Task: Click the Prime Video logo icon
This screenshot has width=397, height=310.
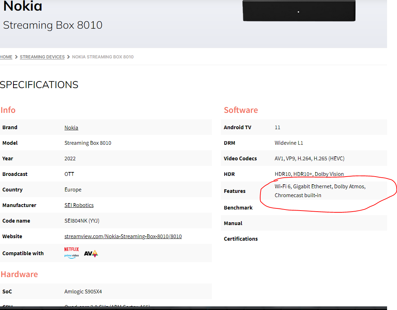Action: 71,256
